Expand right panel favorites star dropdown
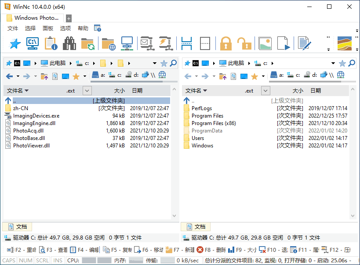This screenshot has height=265, width=360. coord(263,76)
